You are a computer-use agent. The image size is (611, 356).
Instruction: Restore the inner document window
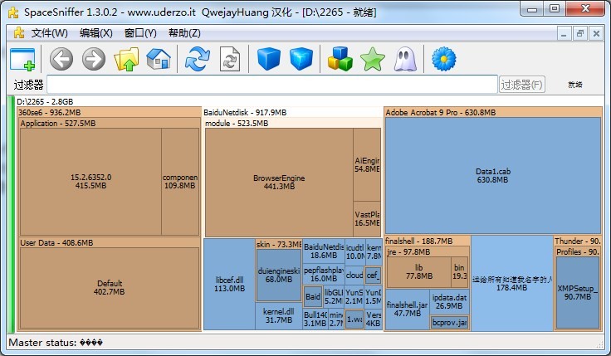point(579,33)
